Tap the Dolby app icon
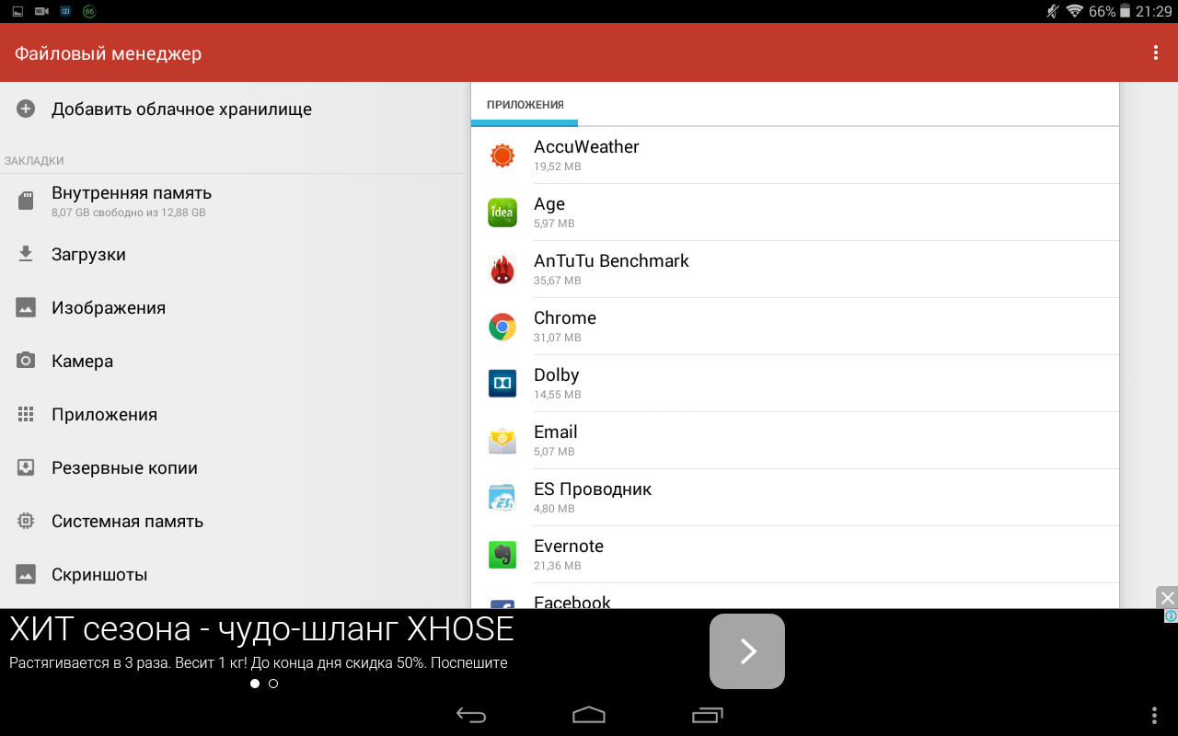The height and width of the screenshot is (736, 1178). [x=502, y=384]
